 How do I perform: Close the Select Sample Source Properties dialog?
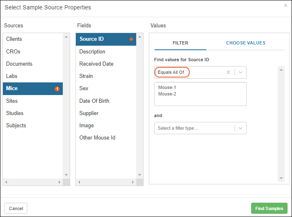point(285,5)
